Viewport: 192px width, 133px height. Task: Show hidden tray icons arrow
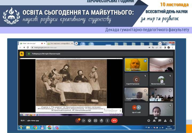coord(151,128)
